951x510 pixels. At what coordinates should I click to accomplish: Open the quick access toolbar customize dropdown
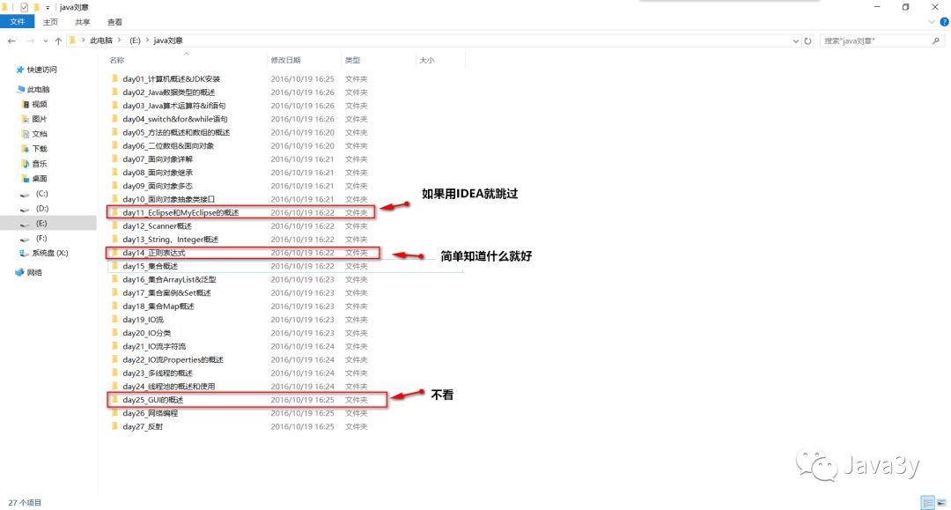tap(48, 7)
